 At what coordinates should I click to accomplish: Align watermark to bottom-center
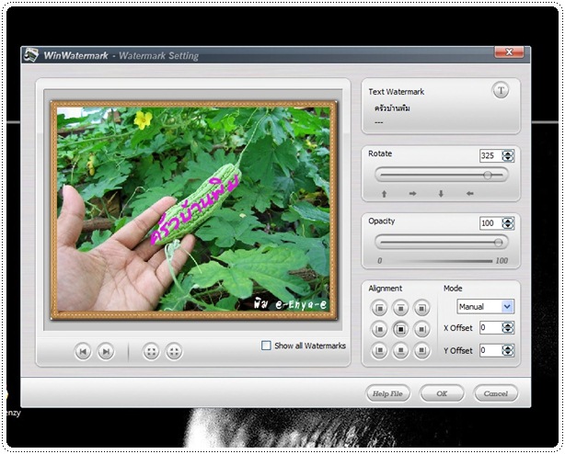pos(400,350)
